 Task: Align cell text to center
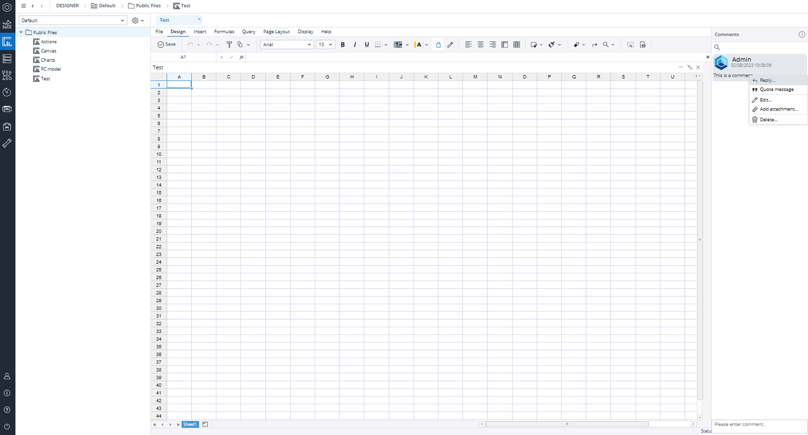[480, 44]
